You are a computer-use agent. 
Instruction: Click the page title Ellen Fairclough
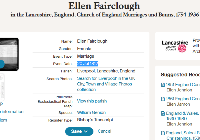click(x=104, y=6)
